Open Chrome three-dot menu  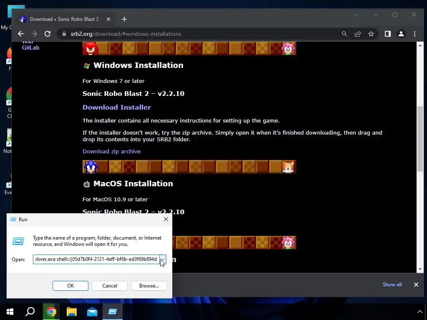pyautogui.click(x=414, y=34)
